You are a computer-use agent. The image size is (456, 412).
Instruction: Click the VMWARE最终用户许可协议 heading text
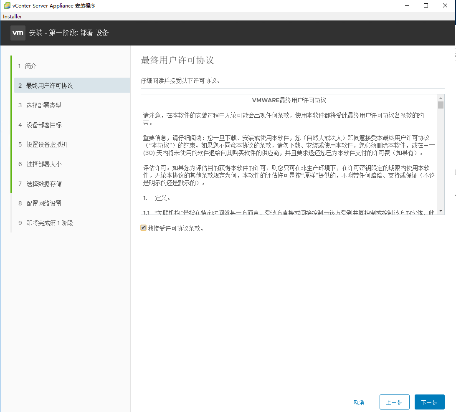click(x=289, y=100)
